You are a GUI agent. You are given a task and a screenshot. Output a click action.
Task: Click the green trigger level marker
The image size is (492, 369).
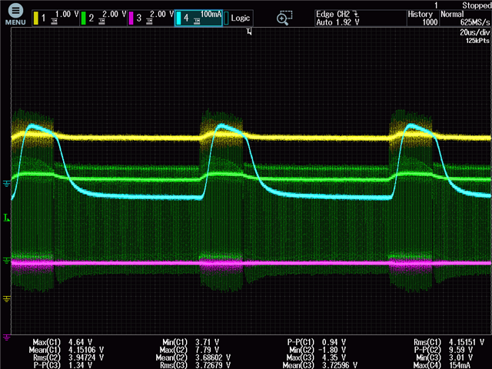point(6,218)
